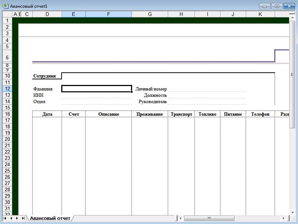This screenshot has height=224, width=298.
Task: Select the Авансовый отчет sheet tab
Action: 50,218
